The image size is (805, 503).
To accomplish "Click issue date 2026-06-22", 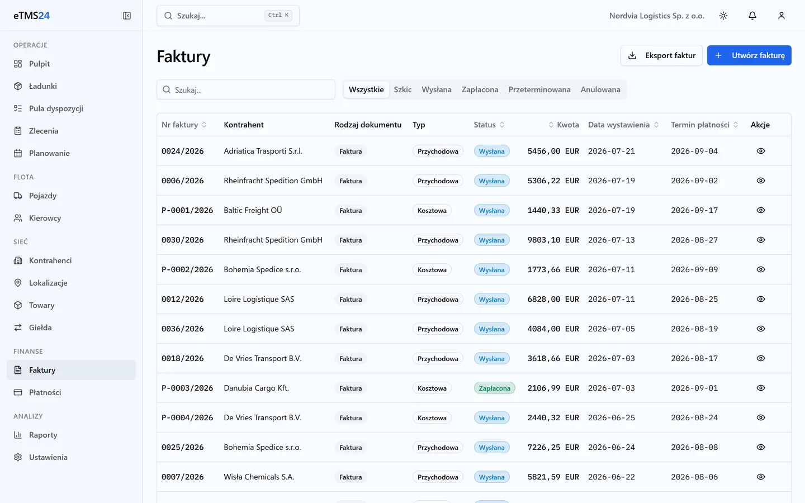I will click(612, 477).
